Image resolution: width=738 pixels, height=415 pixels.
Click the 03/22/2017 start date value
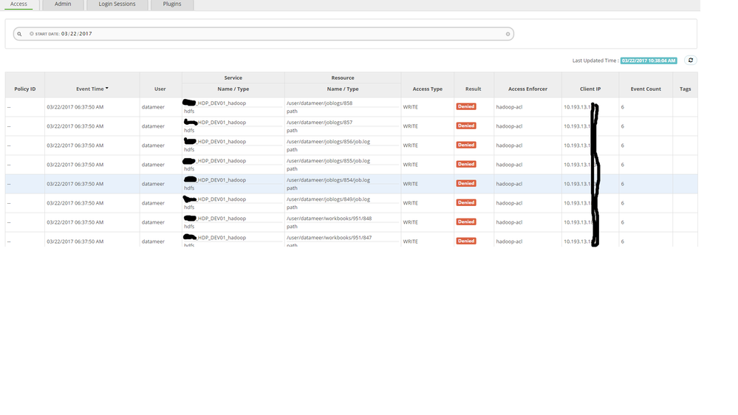point(77,34)
